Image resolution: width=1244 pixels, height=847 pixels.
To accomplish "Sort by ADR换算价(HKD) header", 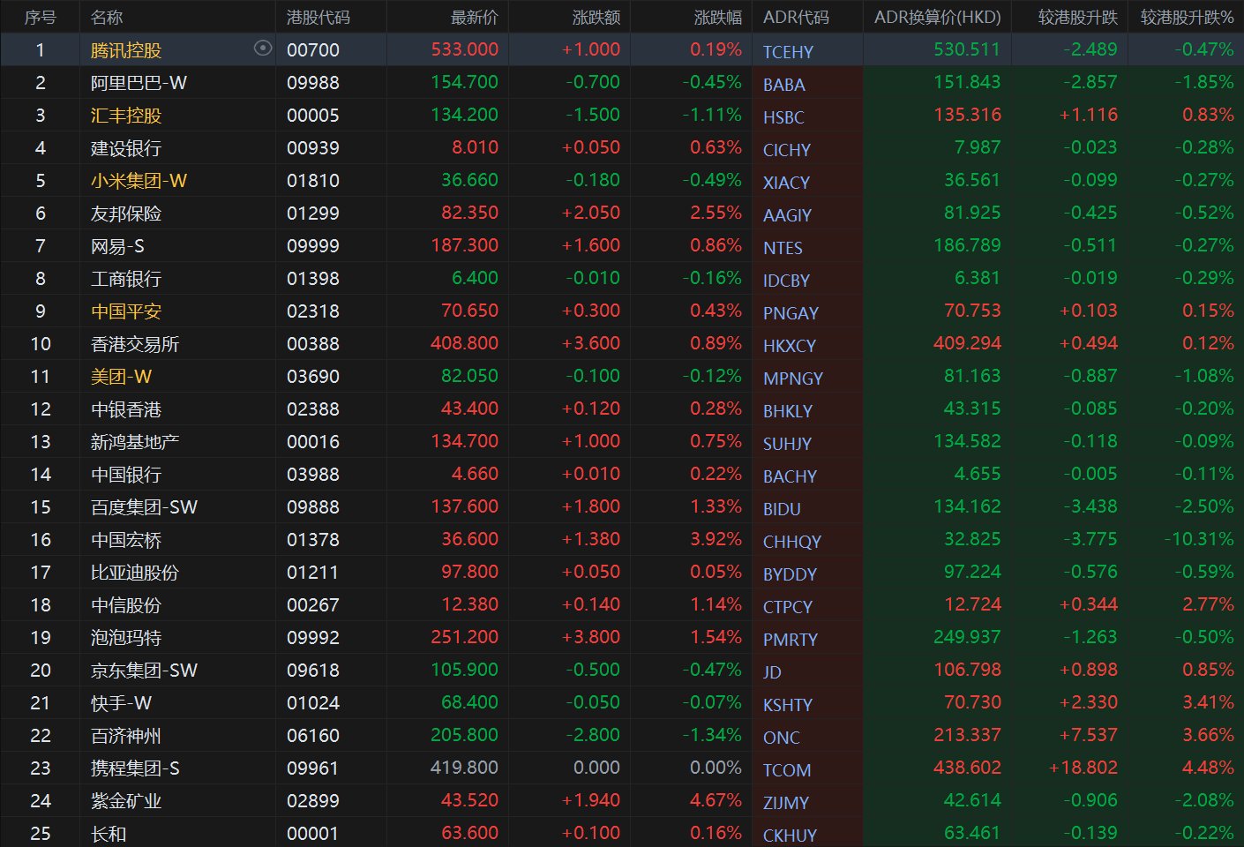I will coord(937,17).
